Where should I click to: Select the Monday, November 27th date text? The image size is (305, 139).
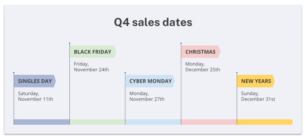147,96
